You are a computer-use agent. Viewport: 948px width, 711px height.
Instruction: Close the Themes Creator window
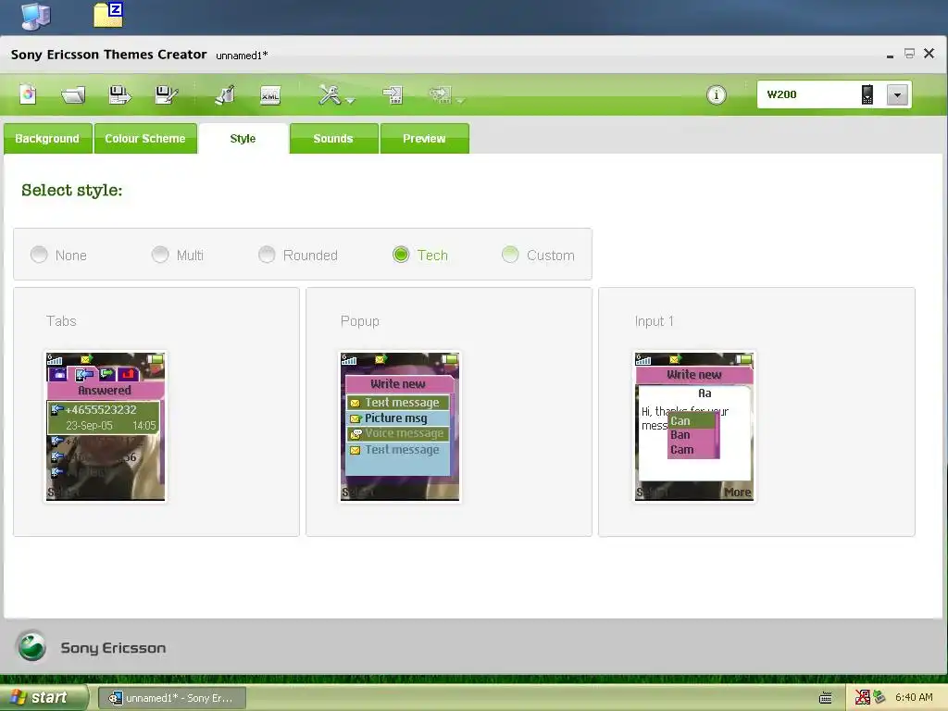click(x=929, y=54)
